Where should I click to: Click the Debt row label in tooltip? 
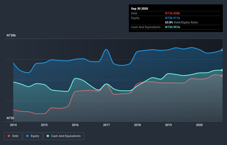(134, 13)
